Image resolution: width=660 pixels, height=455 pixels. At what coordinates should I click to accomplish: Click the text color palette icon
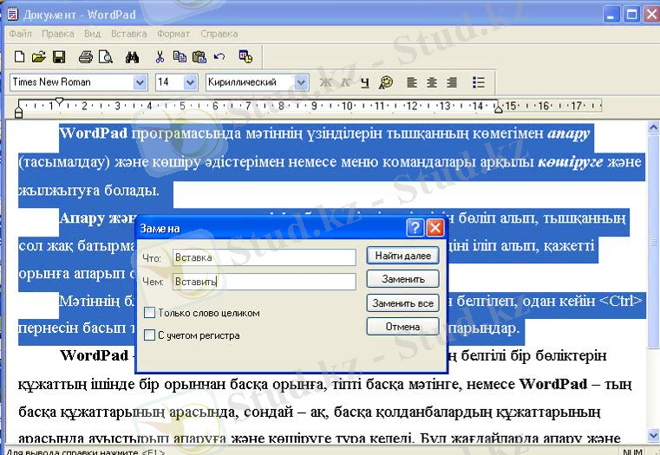pyautogui.click(x=386, y=82)
